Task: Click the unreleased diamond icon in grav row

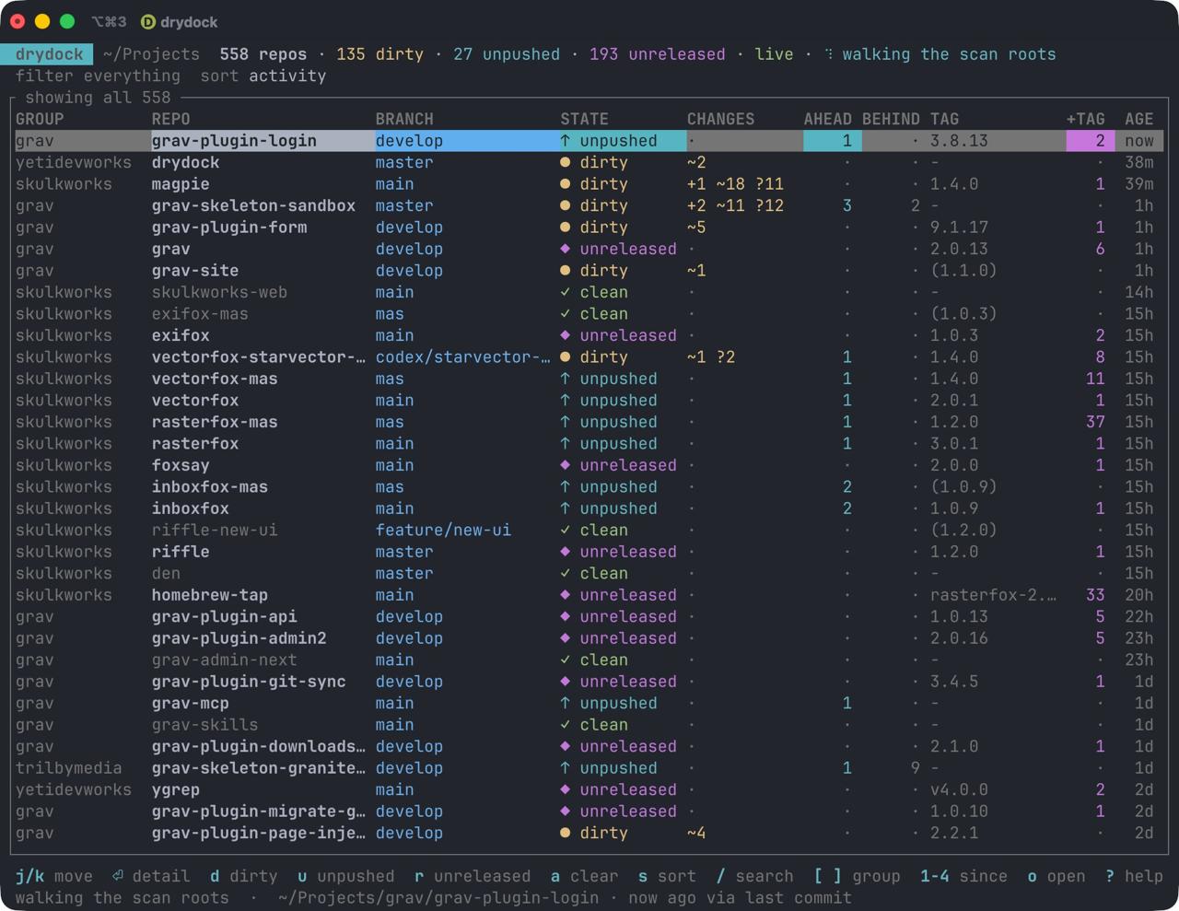Action: click(x=566, y=249)
